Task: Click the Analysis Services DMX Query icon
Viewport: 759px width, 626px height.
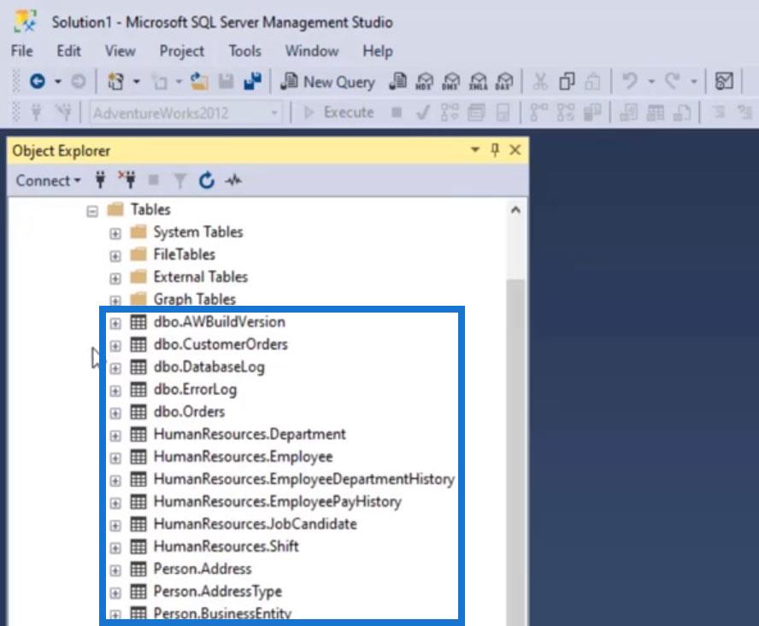Action: (451, 81)
